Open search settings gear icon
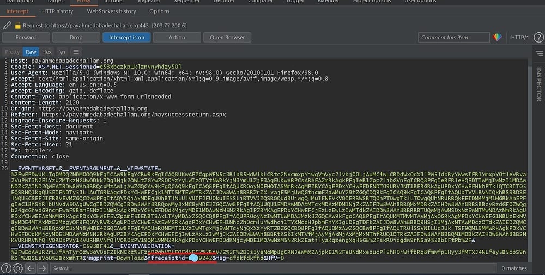The height and width of the screenshot is (275, 545). (17, 268)
